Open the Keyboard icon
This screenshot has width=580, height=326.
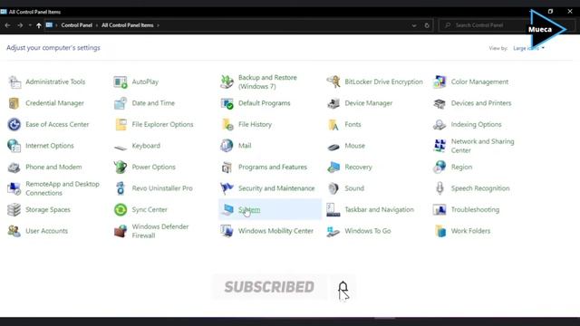coord(121,148)
